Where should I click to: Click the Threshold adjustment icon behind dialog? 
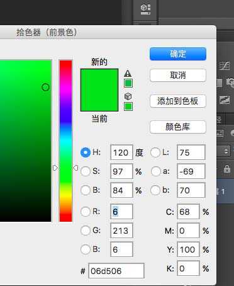coord(225,100)
